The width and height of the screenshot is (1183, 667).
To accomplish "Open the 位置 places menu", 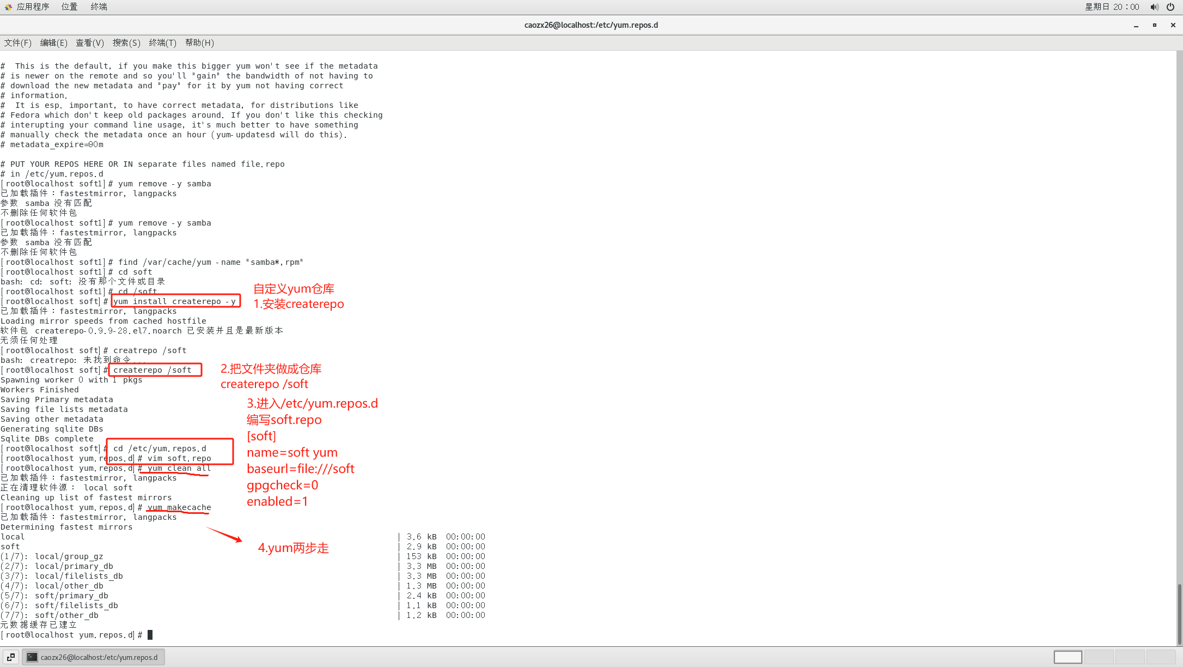I will coord(69,7).
